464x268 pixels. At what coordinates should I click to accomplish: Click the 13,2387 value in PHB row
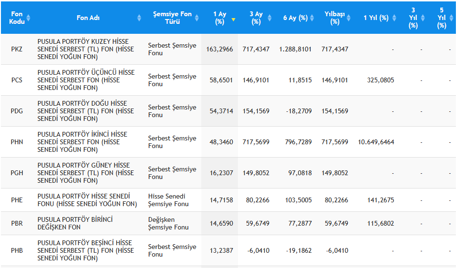point(221,250)
